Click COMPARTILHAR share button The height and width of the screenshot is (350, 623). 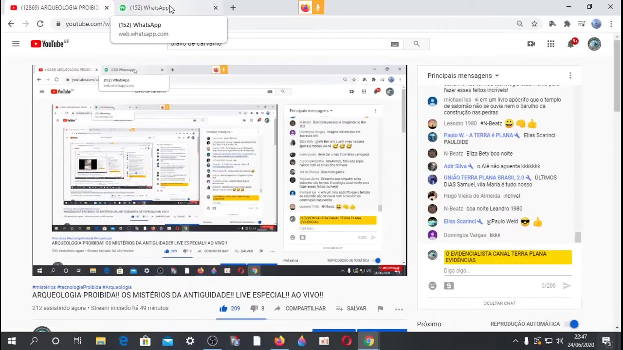(x=300, y=308)
